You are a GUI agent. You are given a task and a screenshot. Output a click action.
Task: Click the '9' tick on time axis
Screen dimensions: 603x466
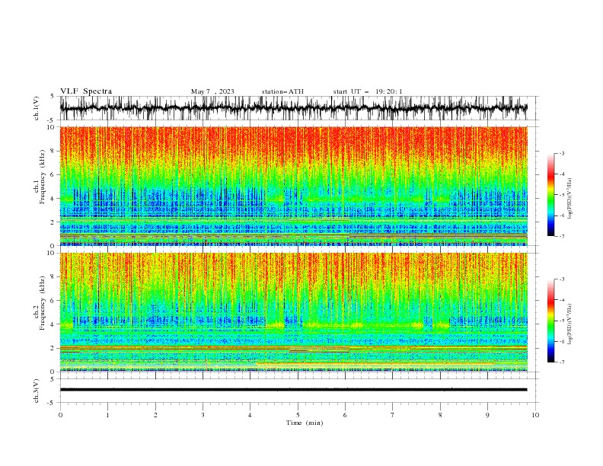click(487, 415)
